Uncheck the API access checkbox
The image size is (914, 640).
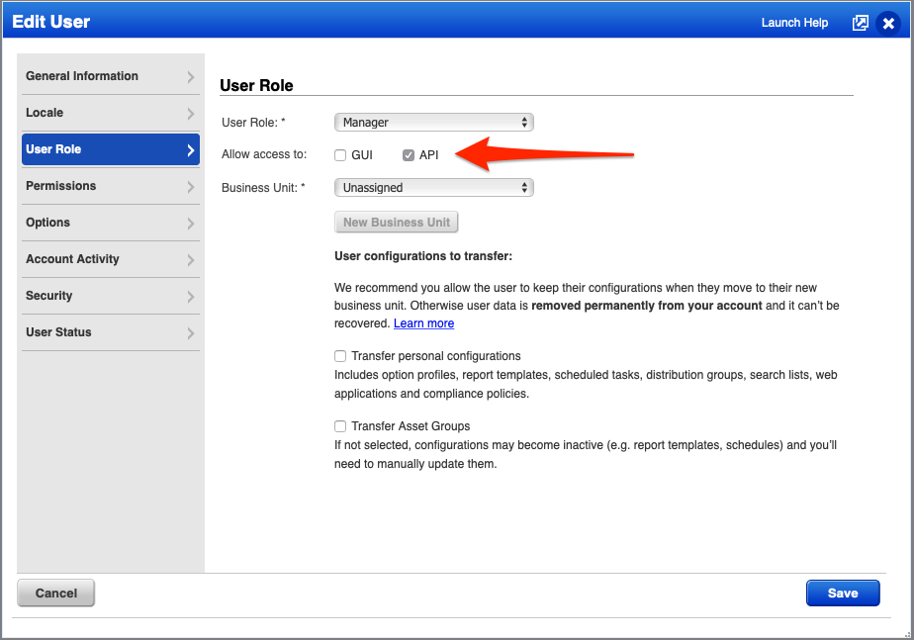coord(408,155)
